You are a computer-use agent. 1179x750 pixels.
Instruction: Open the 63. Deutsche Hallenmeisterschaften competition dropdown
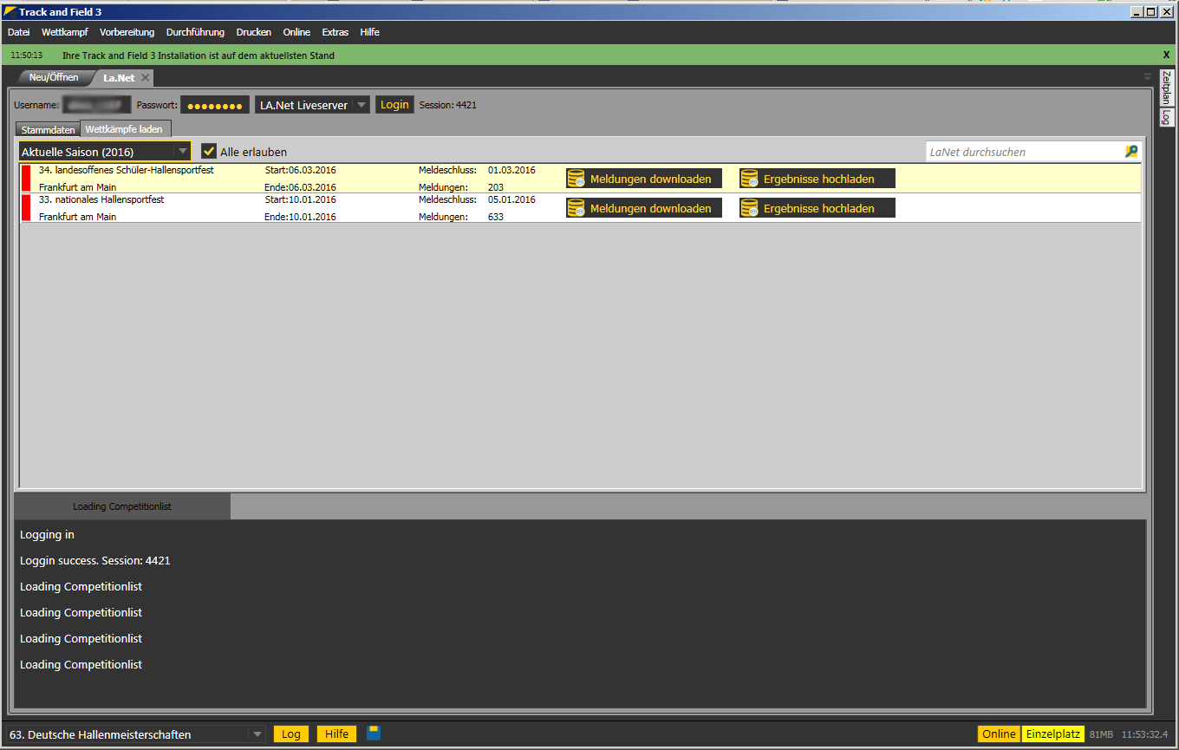(x=257, y=734)
